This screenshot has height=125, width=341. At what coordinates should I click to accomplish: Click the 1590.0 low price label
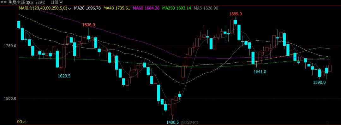point(319,82)
